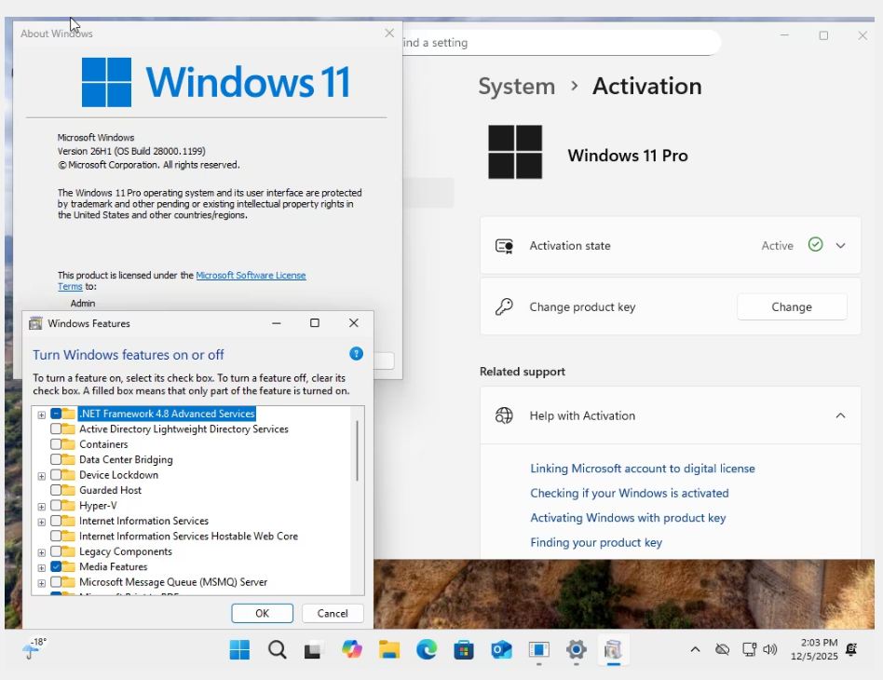Open Activating Windows with product key link
The height and width of the screenshot is (680, 883).
(628, 518)
